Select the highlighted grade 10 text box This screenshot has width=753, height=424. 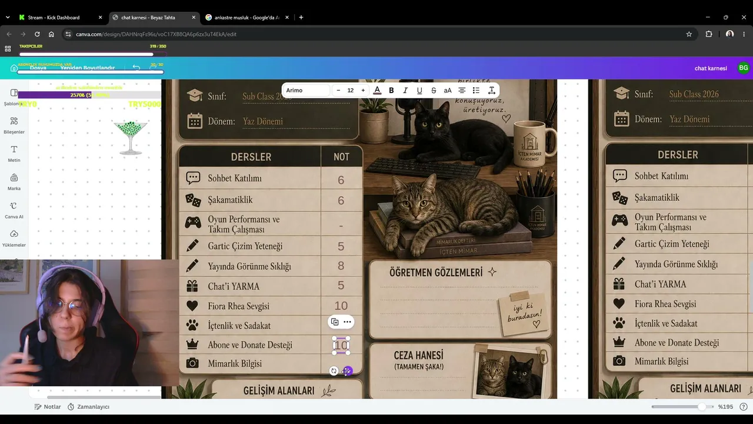click(341, 345)
